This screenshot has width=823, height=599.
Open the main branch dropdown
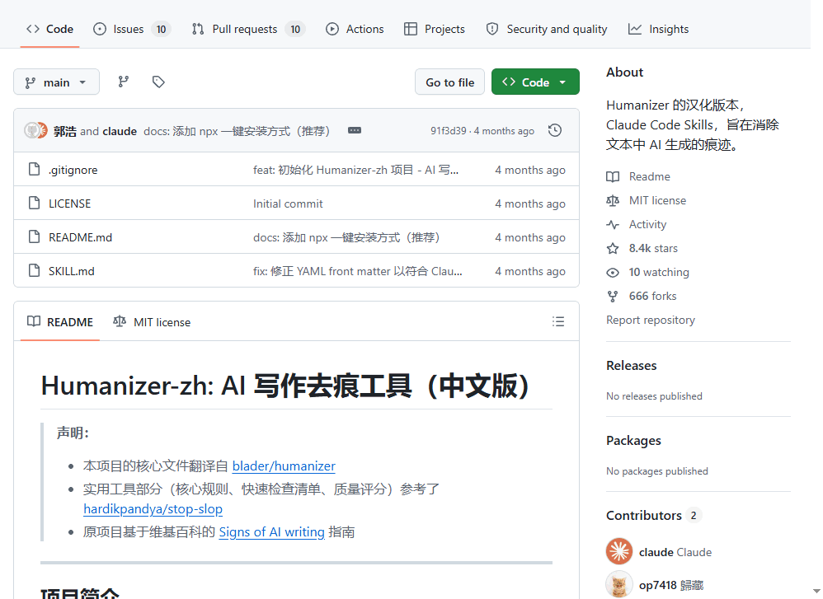click(56, 82)
